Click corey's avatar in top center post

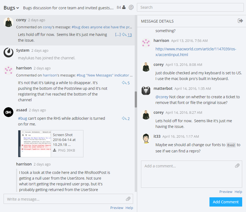tap(8, 22)
